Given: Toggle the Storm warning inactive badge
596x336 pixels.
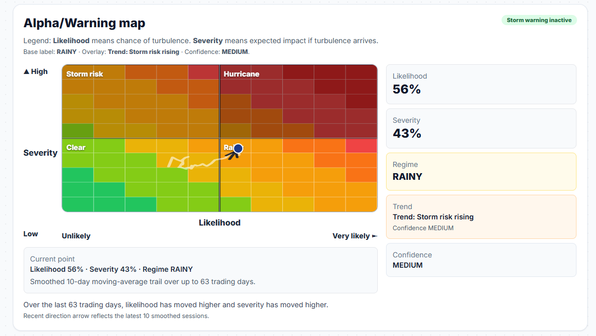Looking at the screenshot, I should [x=539, y=20].
